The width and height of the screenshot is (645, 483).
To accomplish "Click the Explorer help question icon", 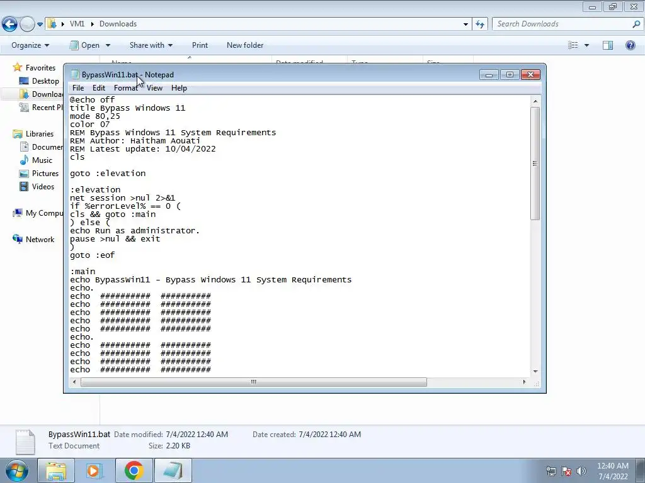I will pos(630,45).
